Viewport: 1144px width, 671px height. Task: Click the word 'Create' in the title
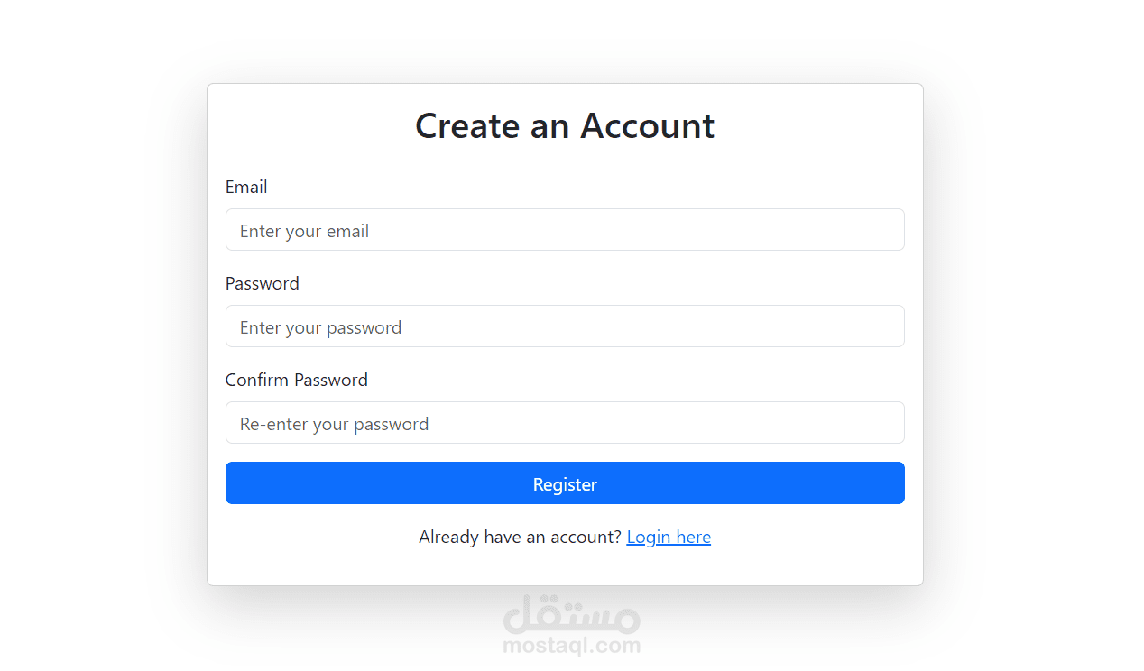[x=466, y=125]
